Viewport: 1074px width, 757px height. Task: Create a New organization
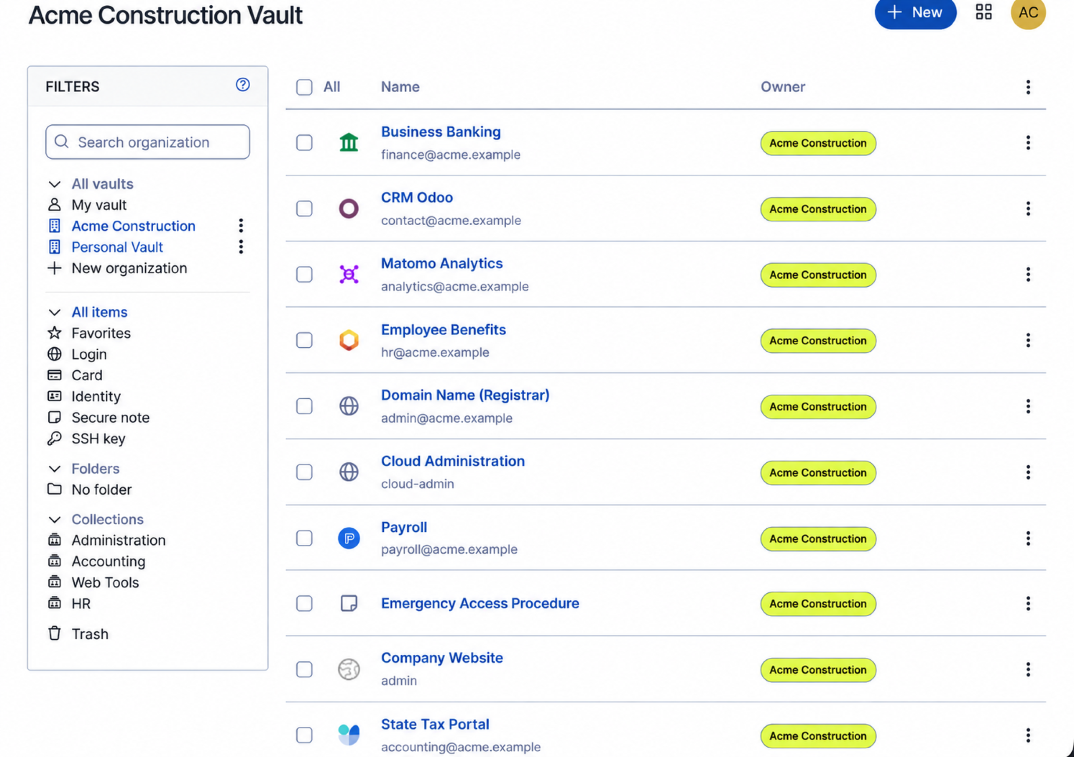point(129,268)
